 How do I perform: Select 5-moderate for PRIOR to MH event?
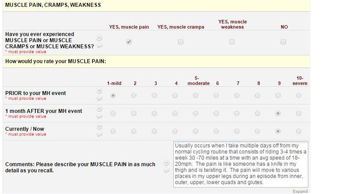click(195, 95)
